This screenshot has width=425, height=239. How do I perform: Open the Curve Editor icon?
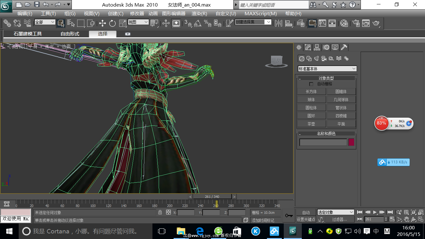coord(322,23)
